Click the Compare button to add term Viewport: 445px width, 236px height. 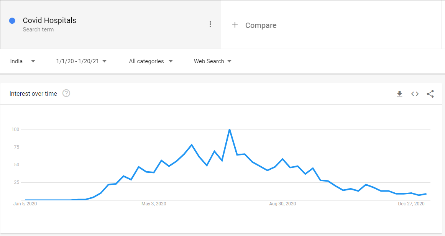(261, 25)
